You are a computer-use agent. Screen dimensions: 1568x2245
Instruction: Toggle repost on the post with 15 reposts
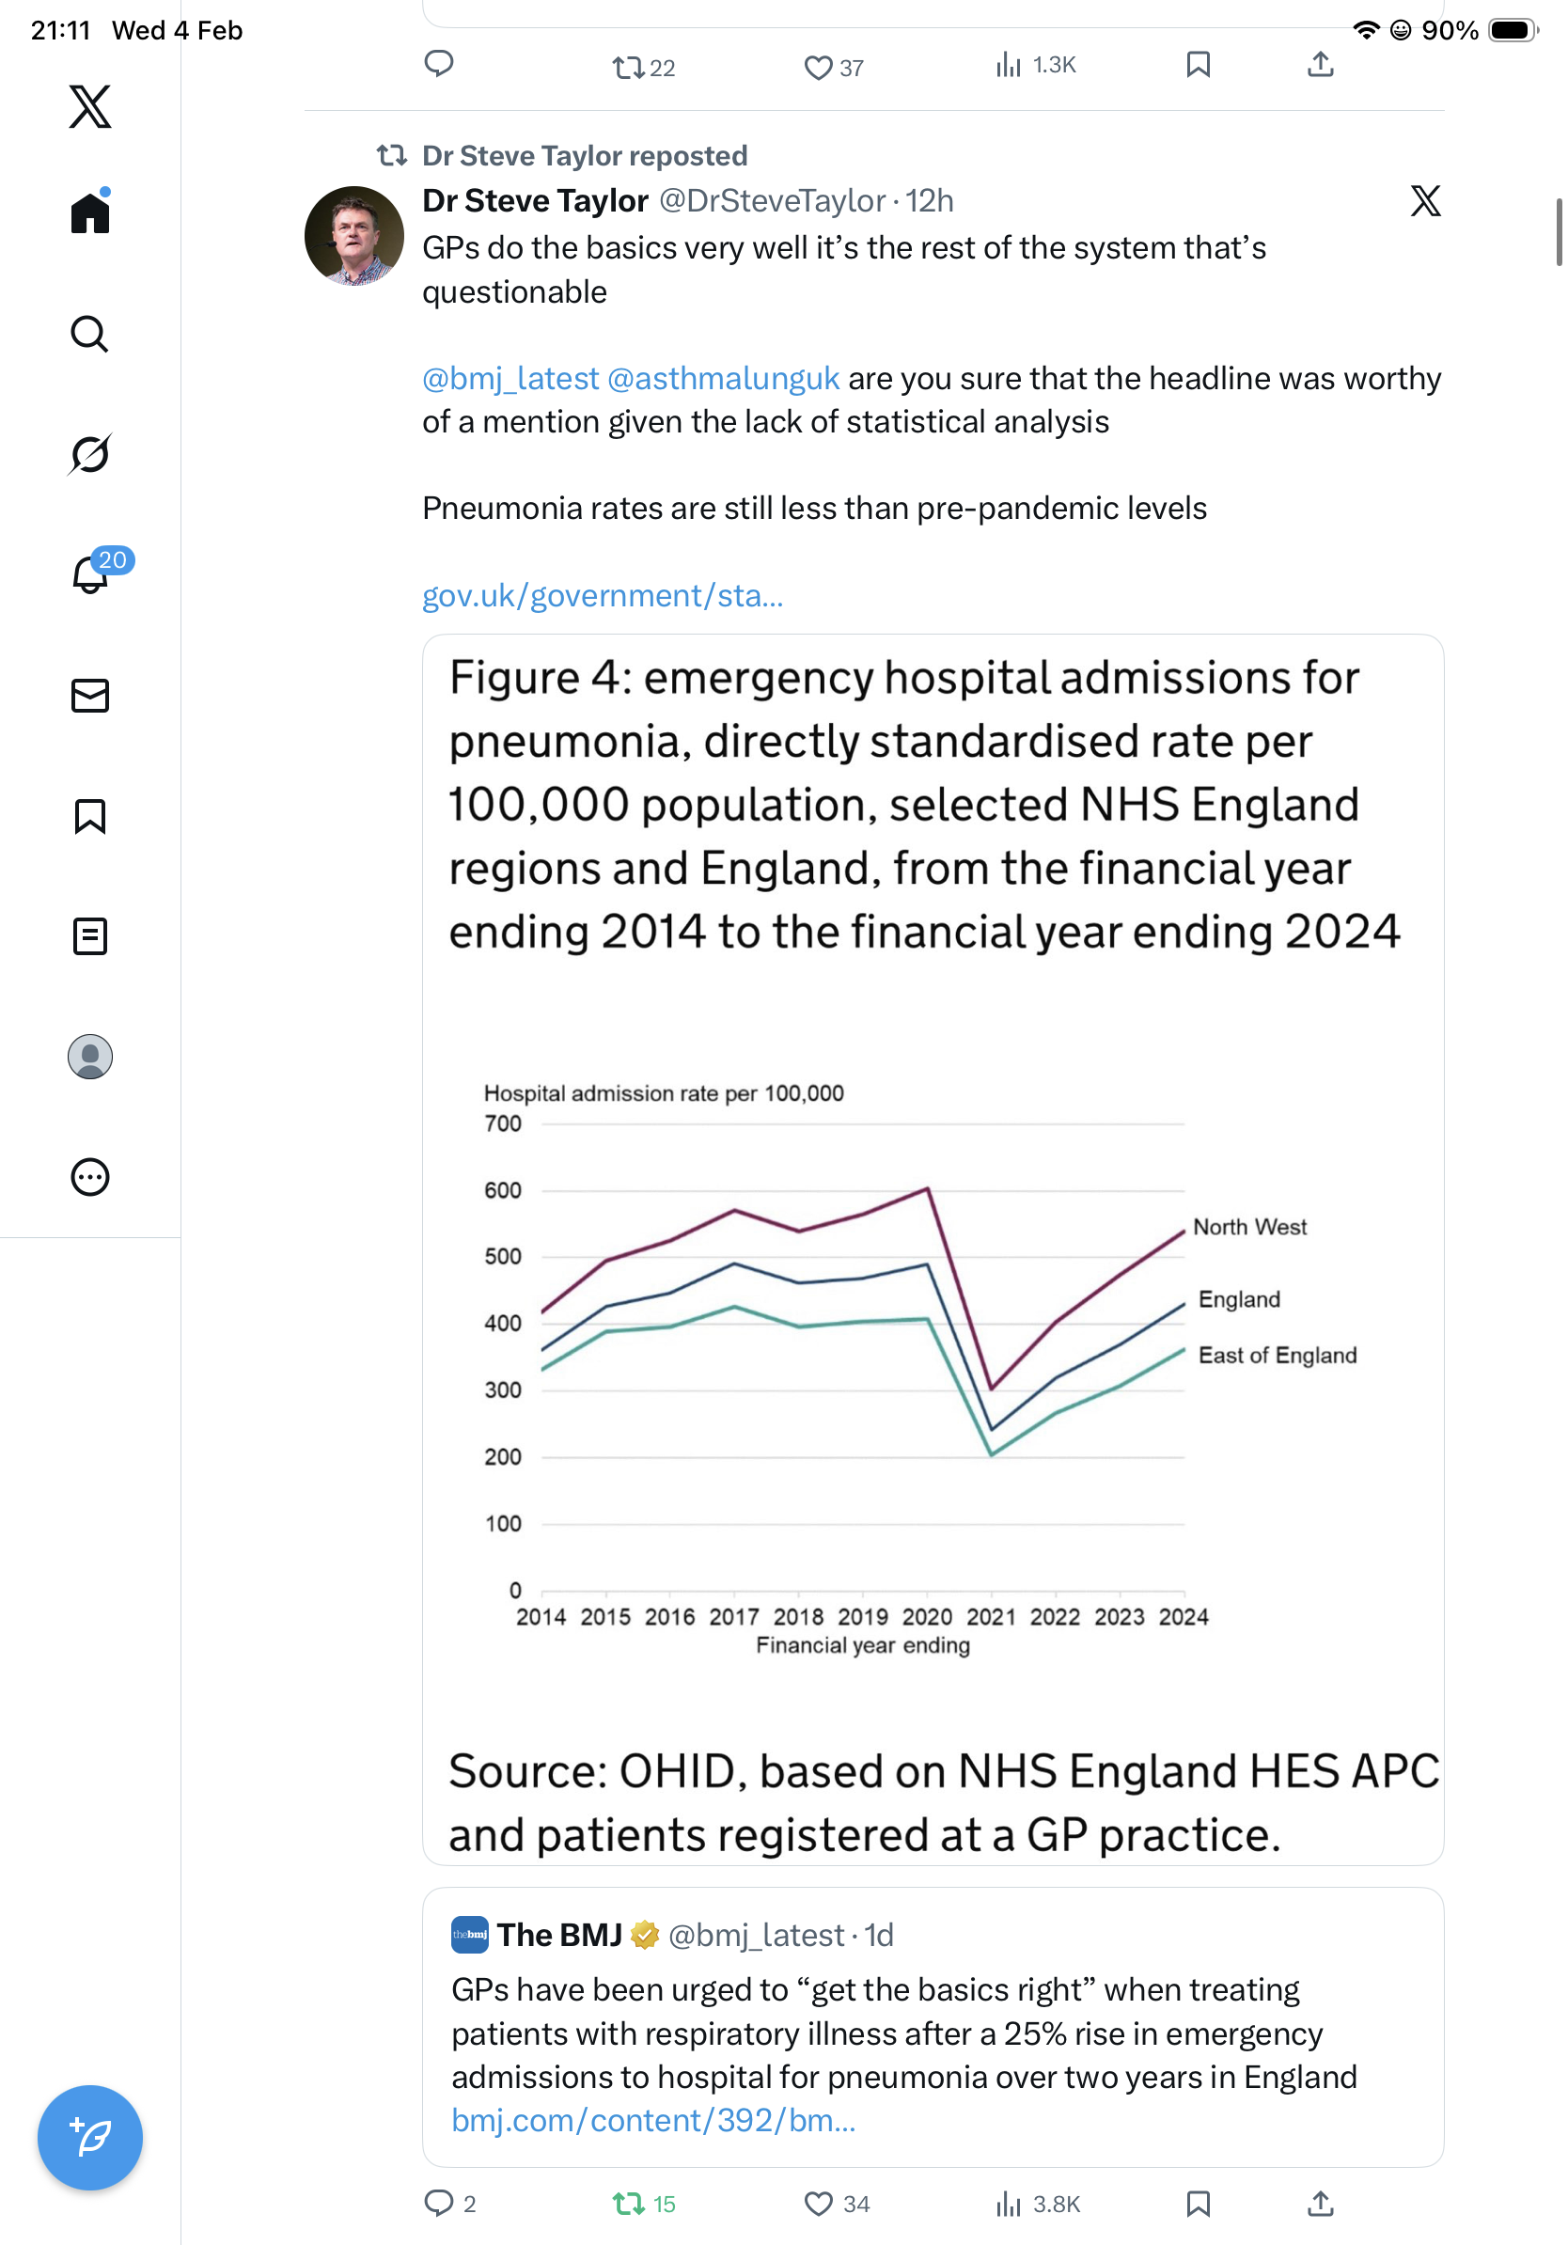pyautogui.click(x=628, y=2204)
